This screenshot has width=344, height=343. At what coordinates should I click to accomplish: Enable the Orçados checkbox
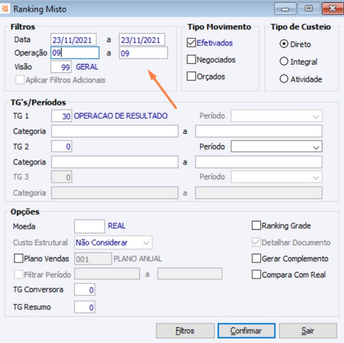(191, 76)
